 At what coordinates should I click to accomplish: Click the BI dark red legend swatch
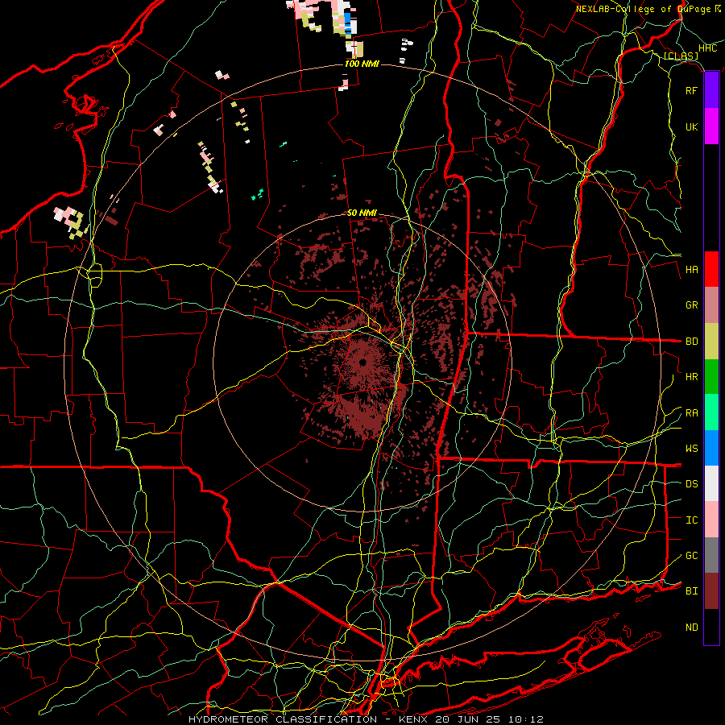(x=711, y=591)
